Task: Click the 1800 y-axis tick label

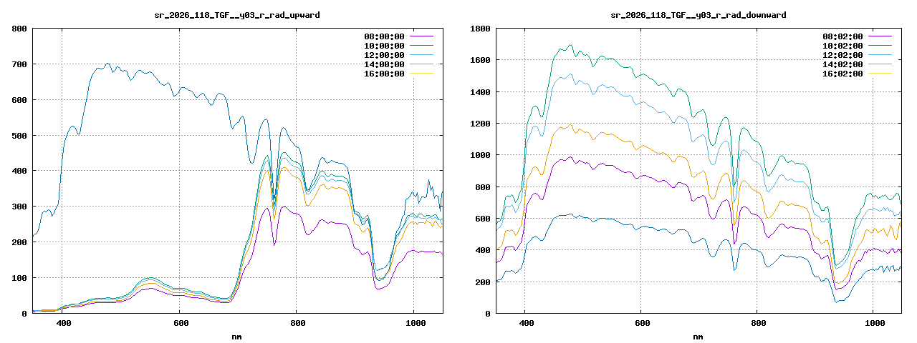Action: pos(479,29)
